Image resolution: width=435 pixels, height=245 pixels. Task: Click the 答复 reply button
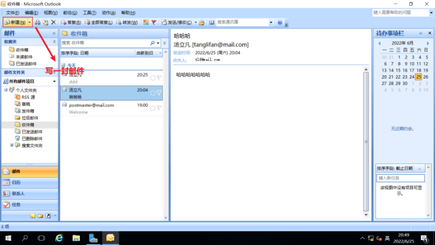(71, 23)
